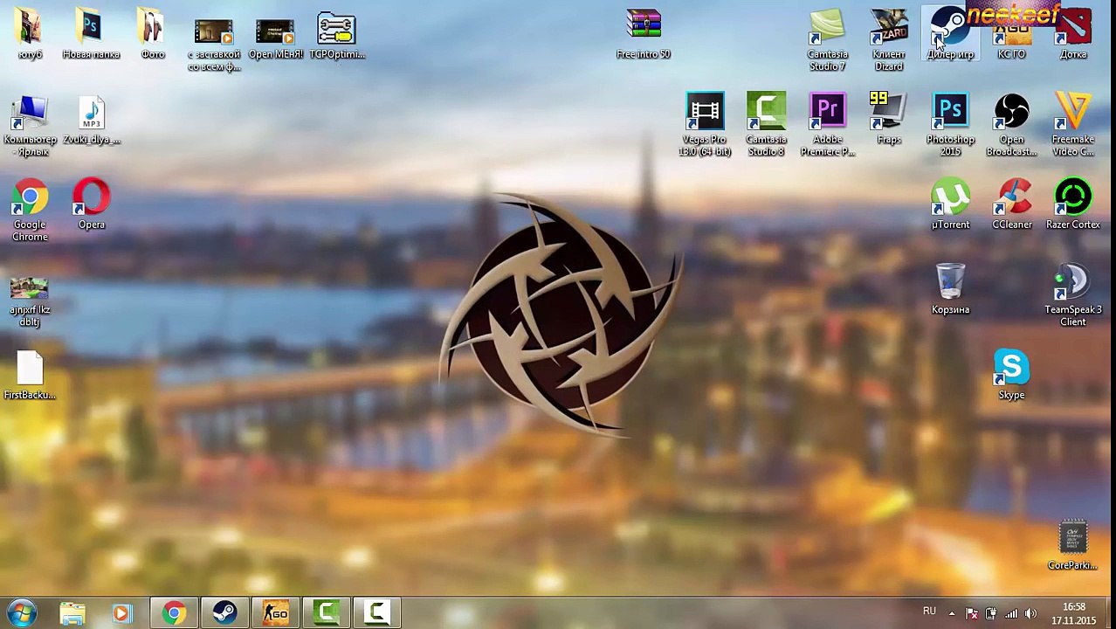The image size is (1116, 629).
Task: Open the ютуб folder on the desktop
Action: pyautogui.click(x=30, y=33)
